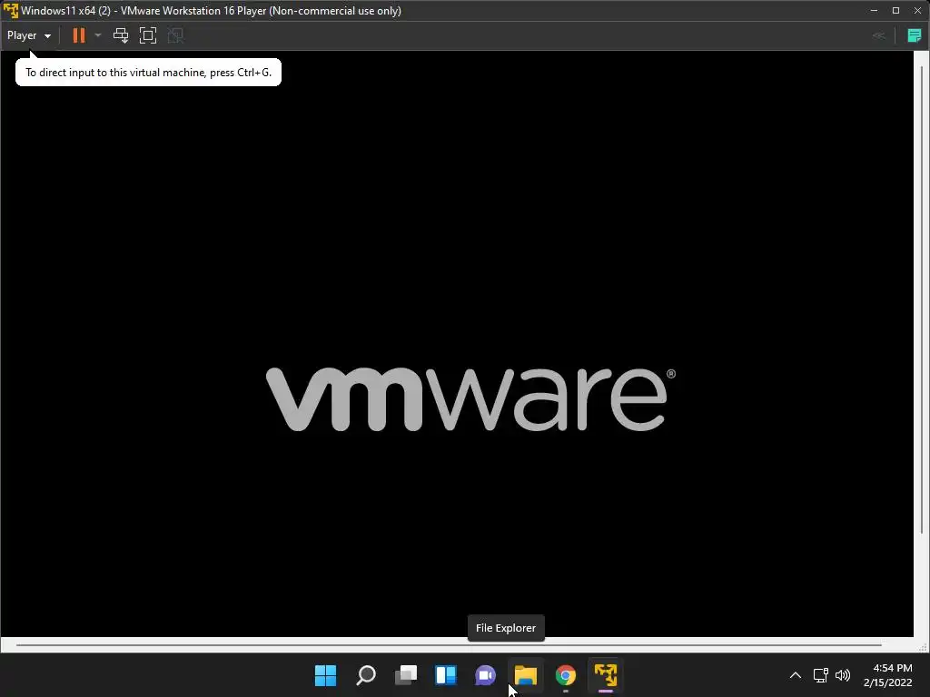This screenshot has height=697, width=930.
Task: Open the green notes icon in VMware toolbar
Action: [x=914, y=35]
